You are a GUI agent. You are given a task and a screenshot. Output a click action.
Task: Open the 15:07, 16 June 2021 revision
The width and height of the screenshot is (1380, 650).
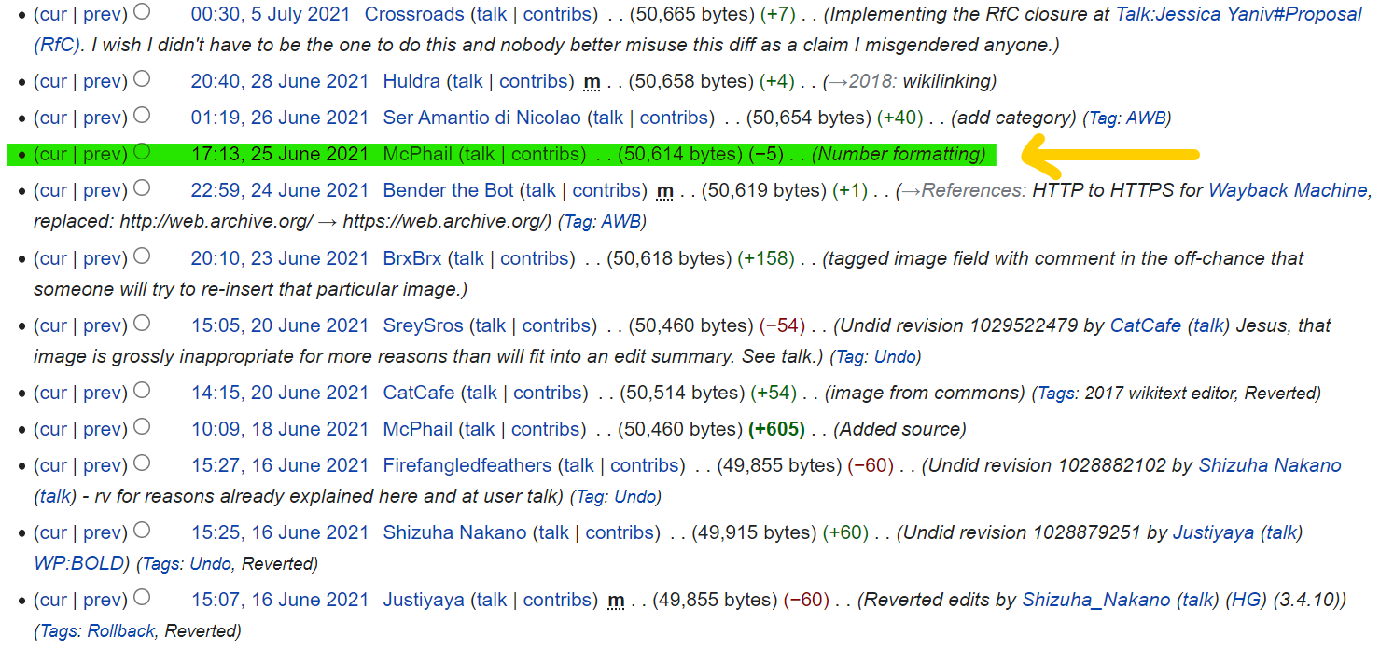tap(280, 601)
